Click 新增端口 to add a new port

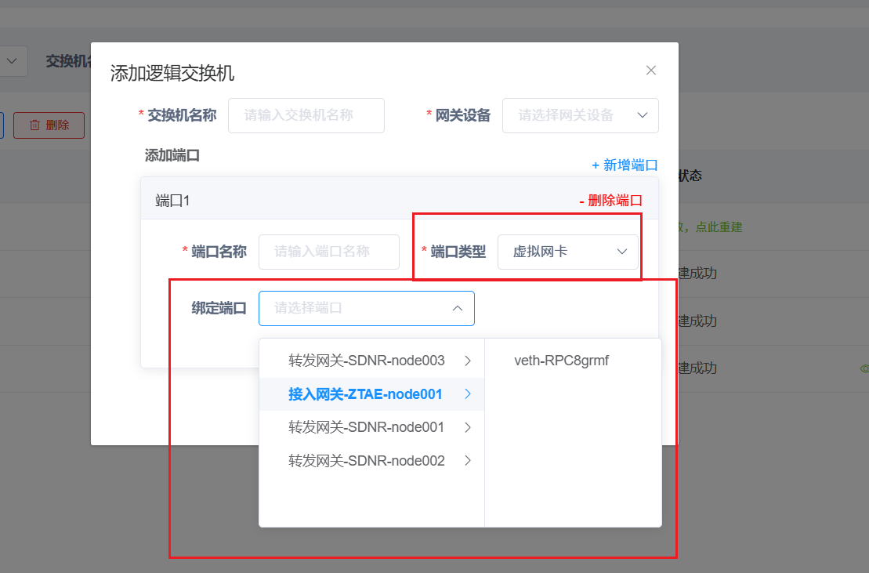click(x=628, y=165)
